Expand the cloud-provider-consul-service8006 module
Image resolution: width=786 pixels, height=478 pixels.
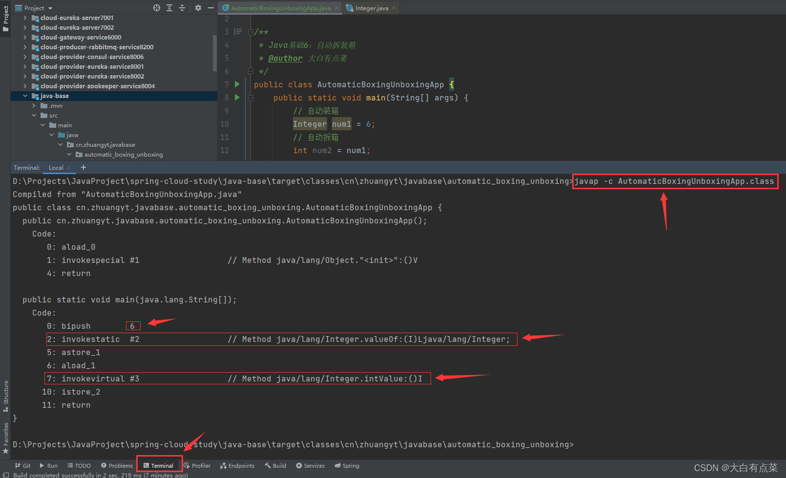[25, 57]
